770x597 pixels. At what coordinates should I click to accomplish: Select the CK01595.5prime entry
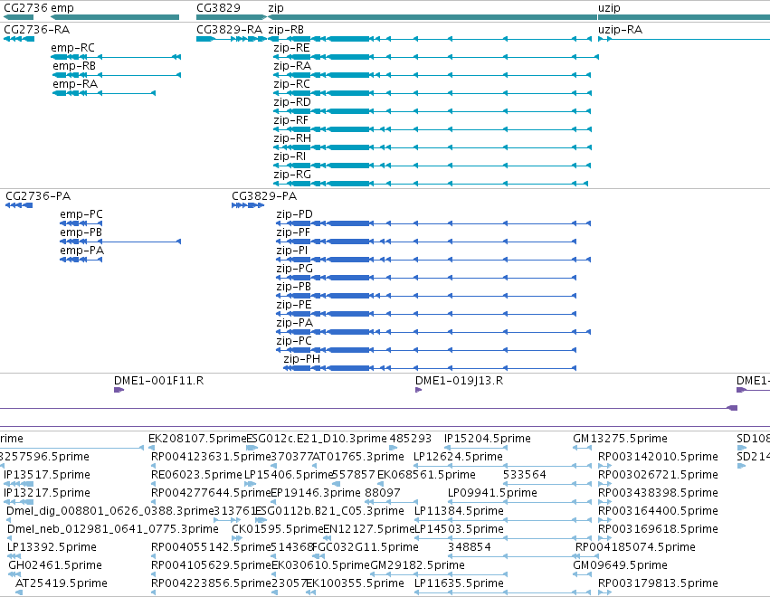tap(278, 529)
